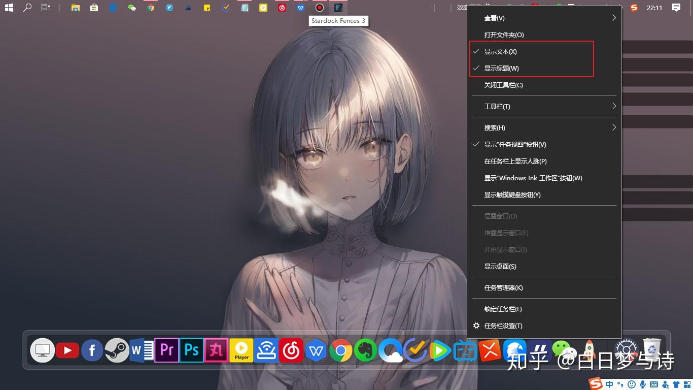693x390 pixels.
Task: Open Bilibili TV icon in dock
Action: coord(465,350)
